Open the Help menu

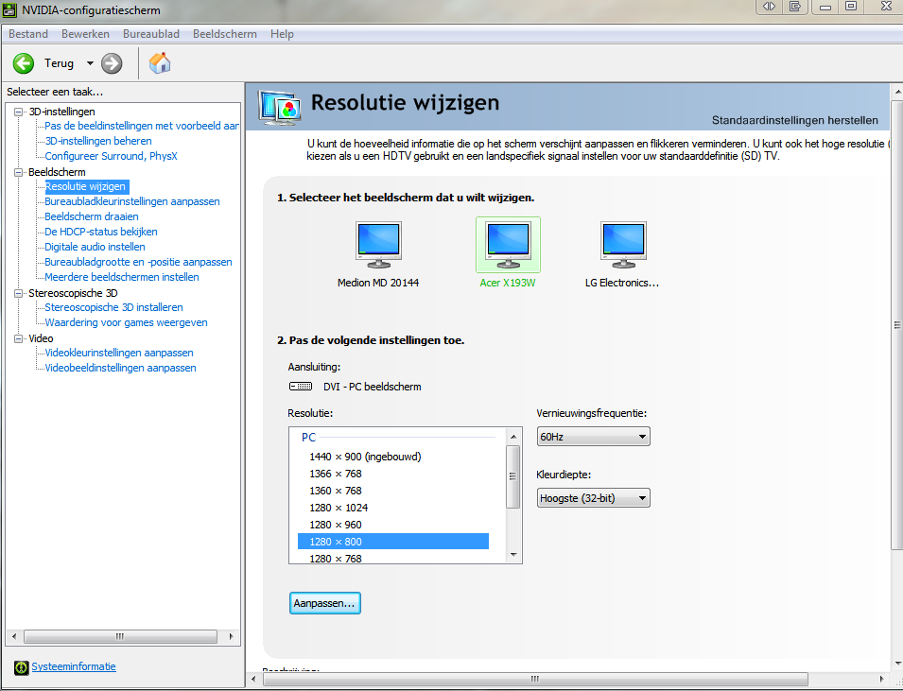coord(282,34)
